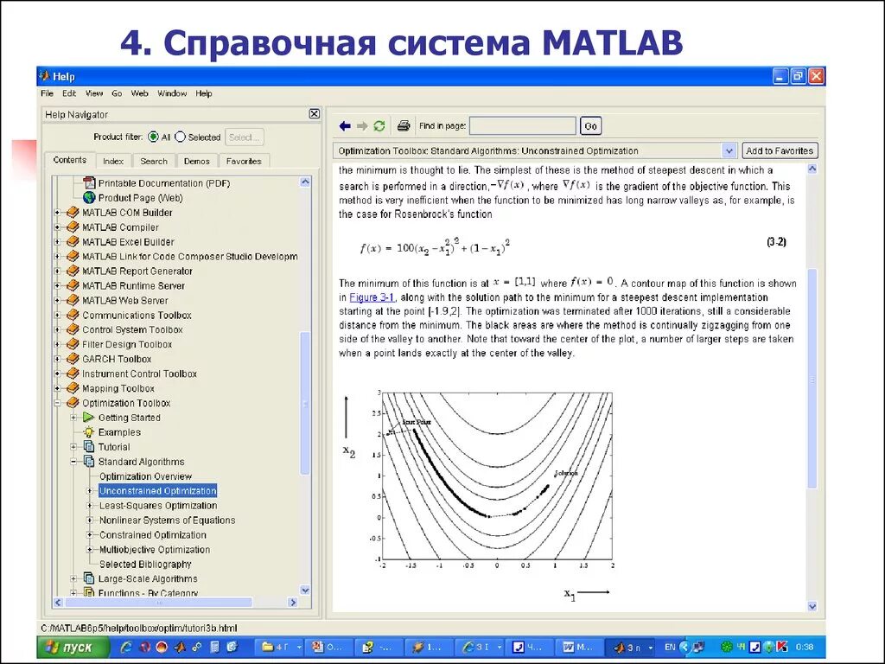Click the Communications Toolbox book icon

(x=73, y=315)
